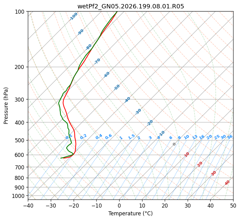Click the red 30 dry adiabat label
The width and height of the screenshot is (240, 220).
(x=213, y=173)
